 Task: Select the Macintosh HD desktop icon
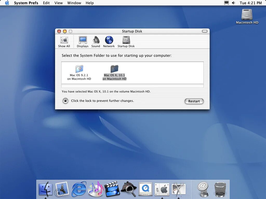[x=247, y=17]
